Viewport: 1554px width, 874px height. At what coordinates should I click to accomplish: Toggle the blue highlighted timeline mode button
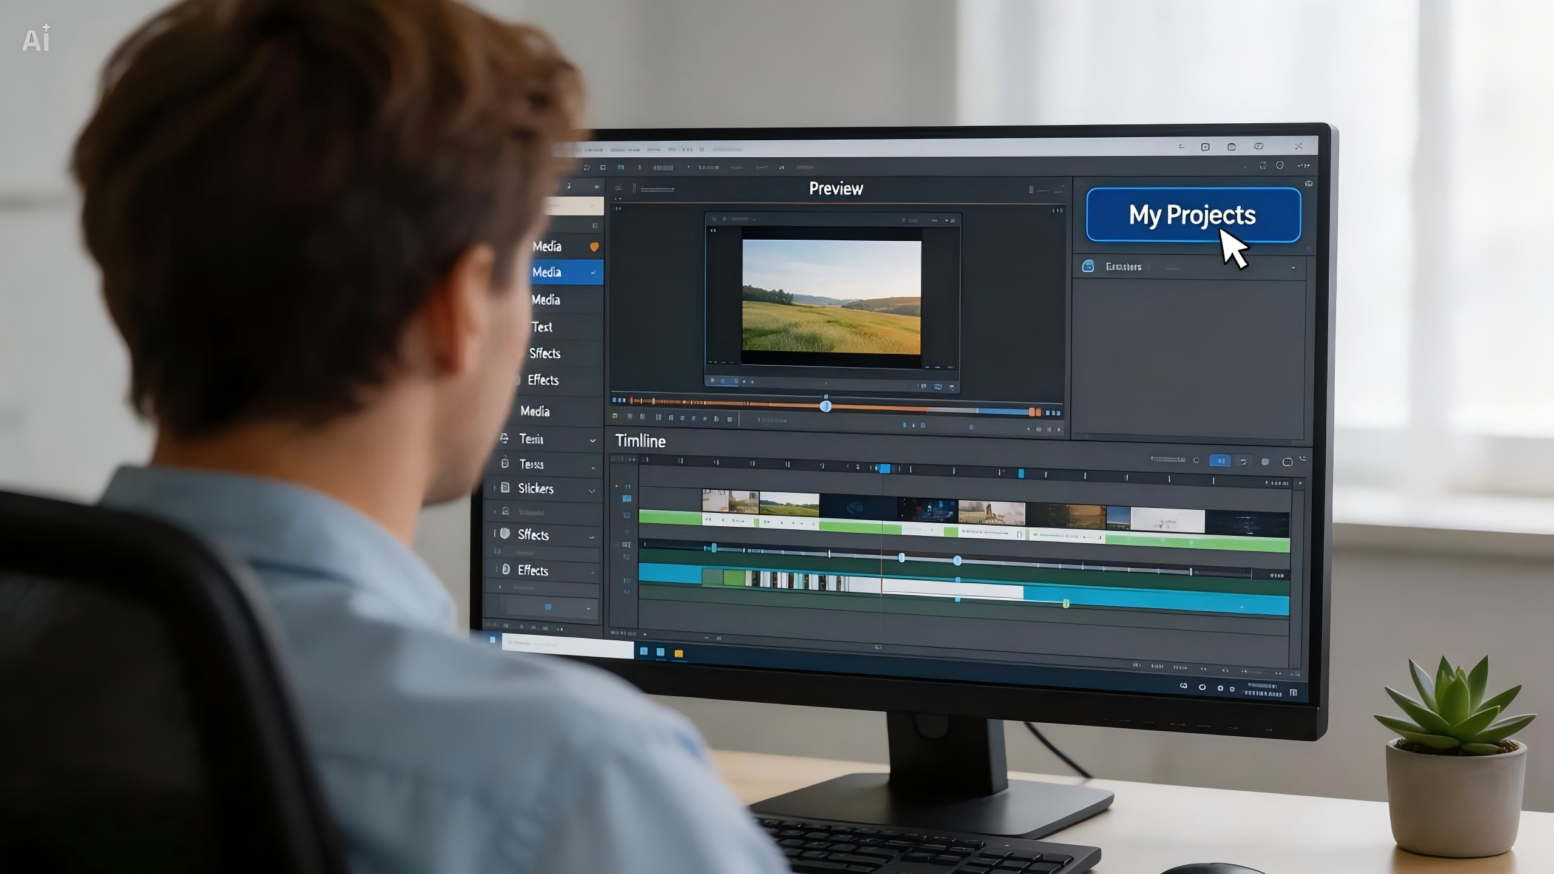[1220, 461]
